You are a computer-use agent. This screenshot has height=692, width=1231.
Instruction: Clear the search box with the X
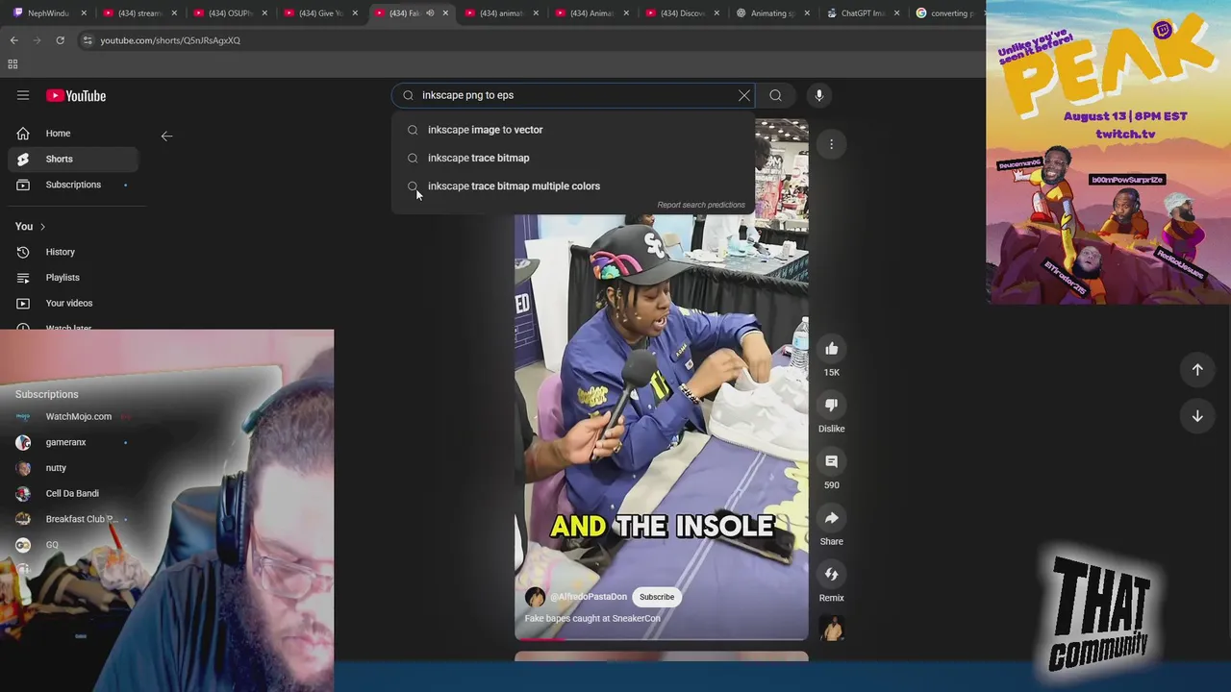(744, 95)
